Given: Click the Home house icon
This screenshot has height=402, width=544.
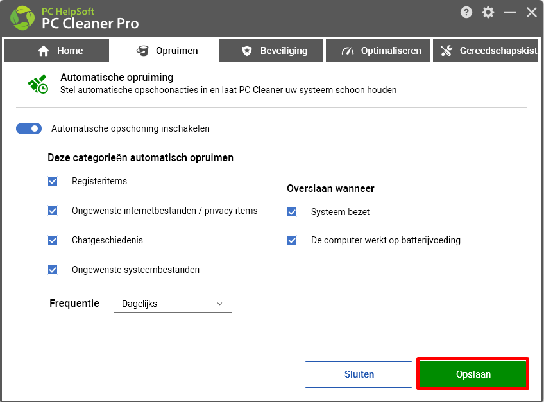Looking at the screenshot, I should (44, 51).
